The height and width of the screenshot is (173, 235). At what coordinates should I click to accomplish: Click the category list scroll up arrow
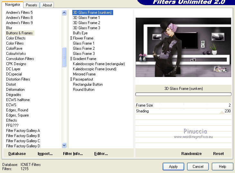pyautogui.click(x=64, y=13)
